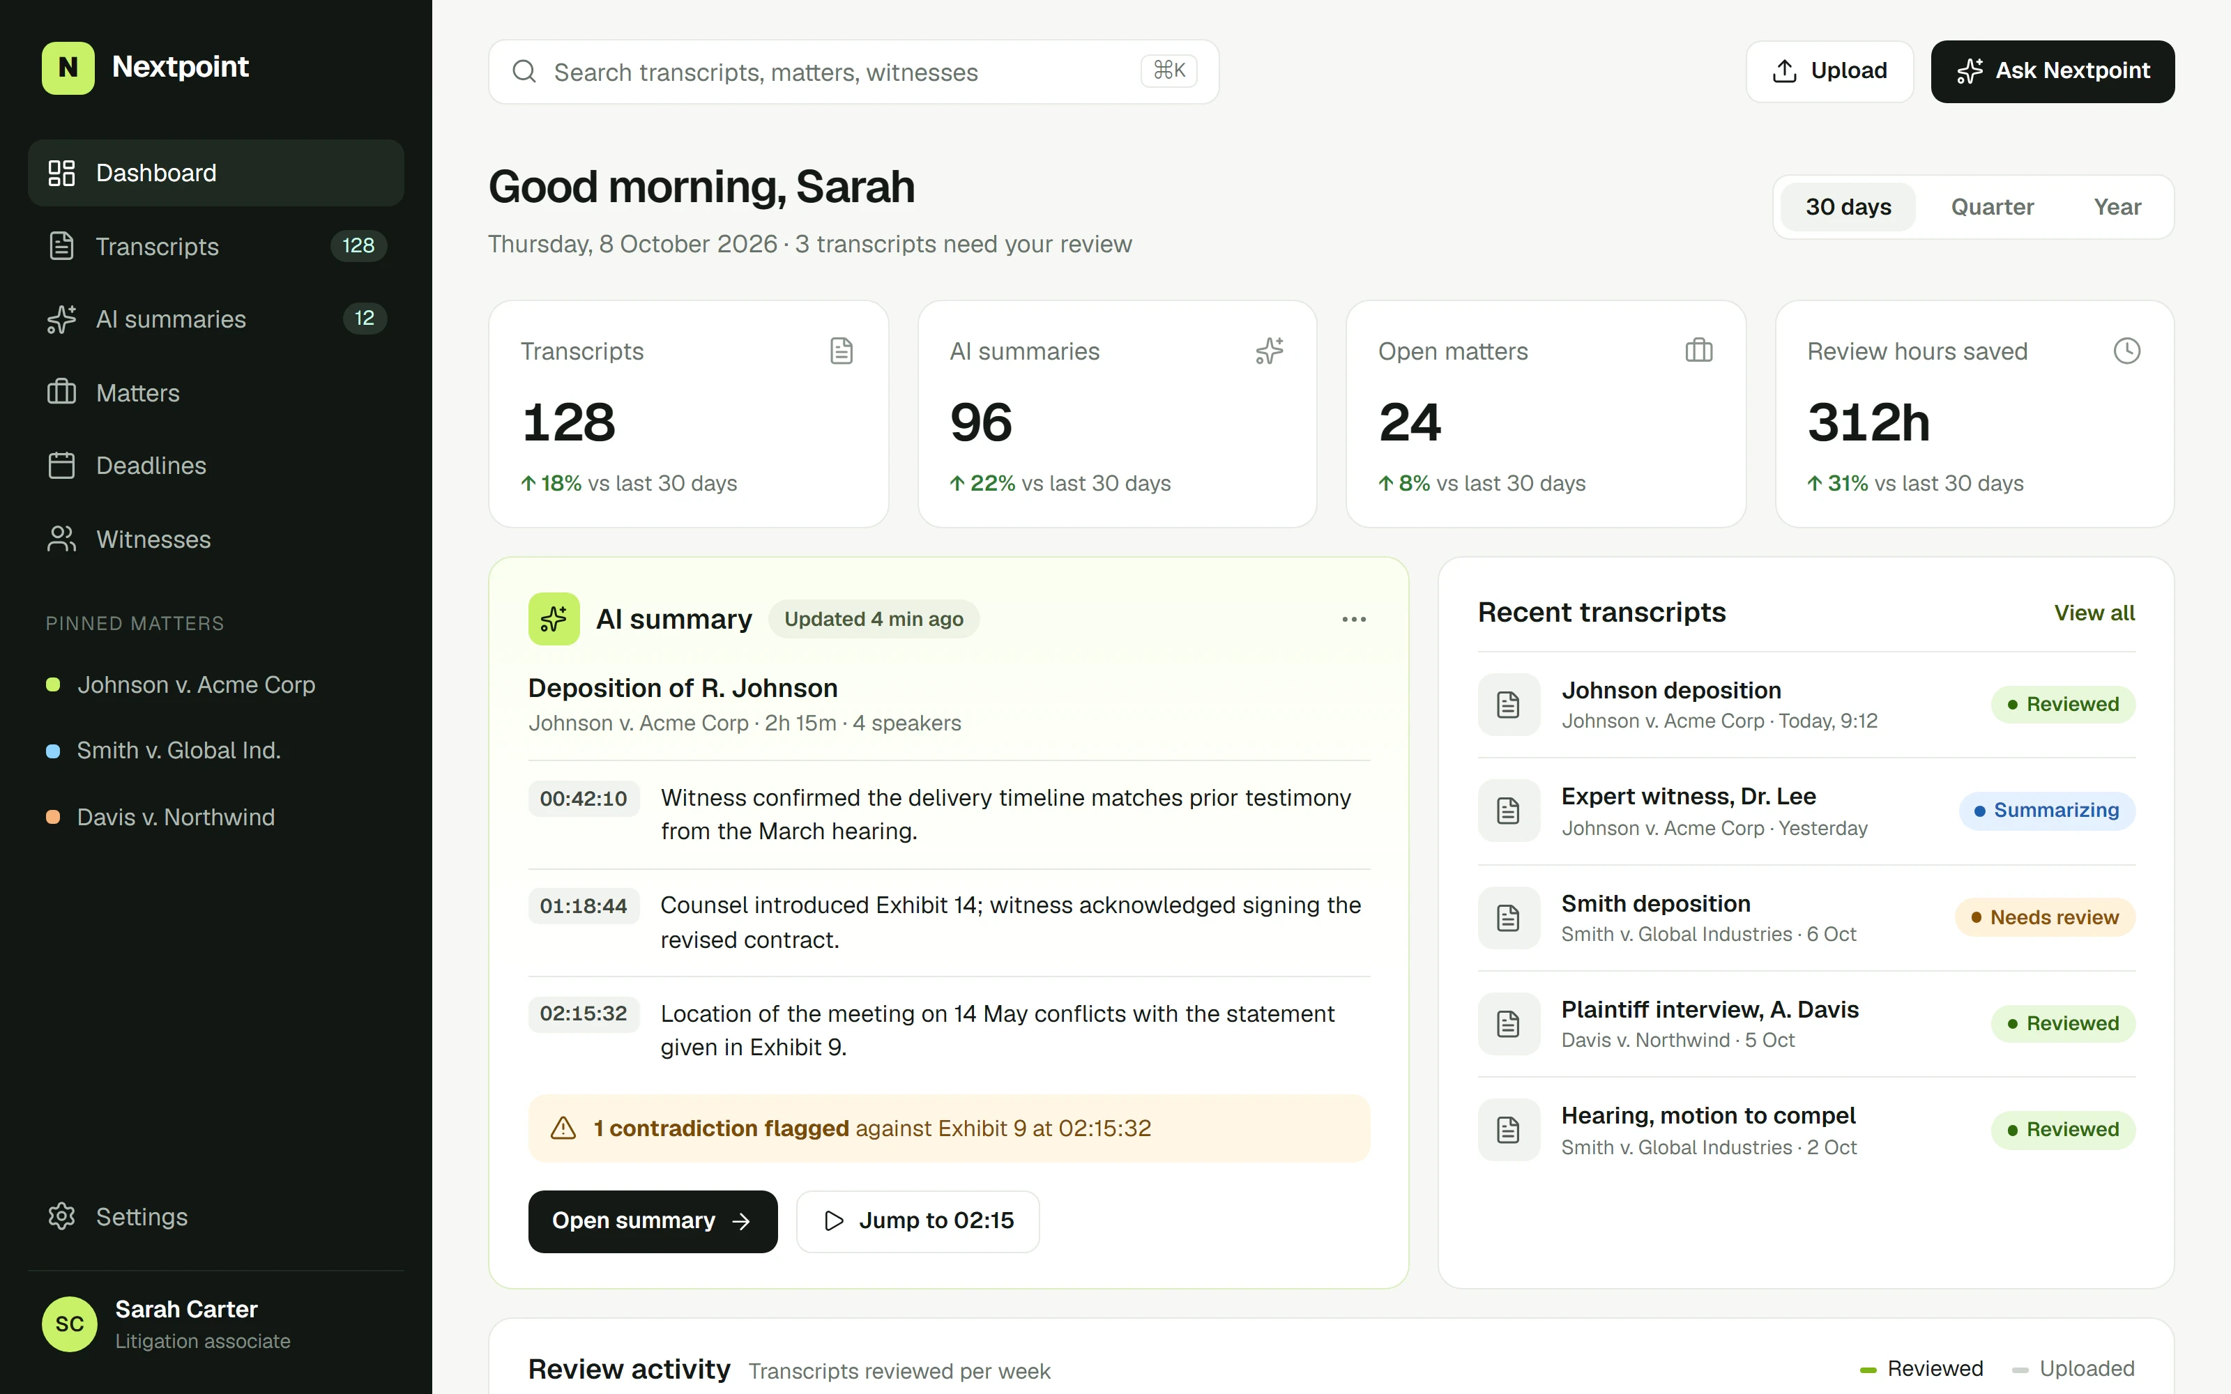
Task: Jump to timestamp 00:42:10
Action: (x=583, y=799)
